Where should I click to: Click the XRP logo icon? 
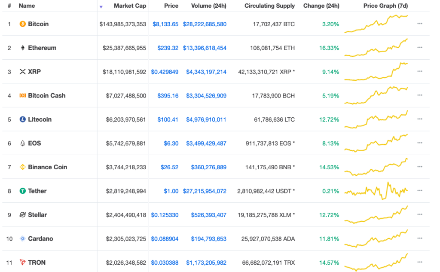tap(22, 72)
